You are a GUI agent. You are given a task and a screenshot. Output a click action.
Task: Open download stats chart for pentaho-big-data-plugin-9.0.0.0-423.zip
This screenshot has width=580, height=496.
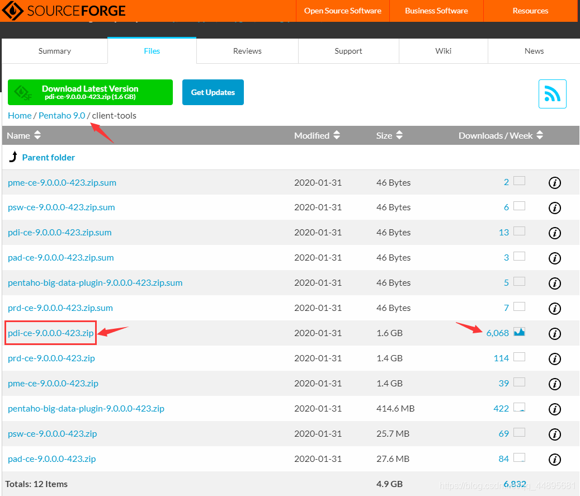(x=520, y=407)
